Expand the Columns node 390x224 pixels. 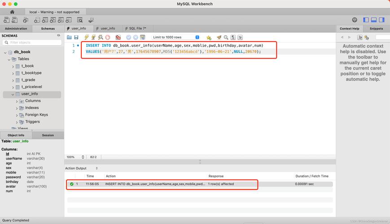pos(17,101)
